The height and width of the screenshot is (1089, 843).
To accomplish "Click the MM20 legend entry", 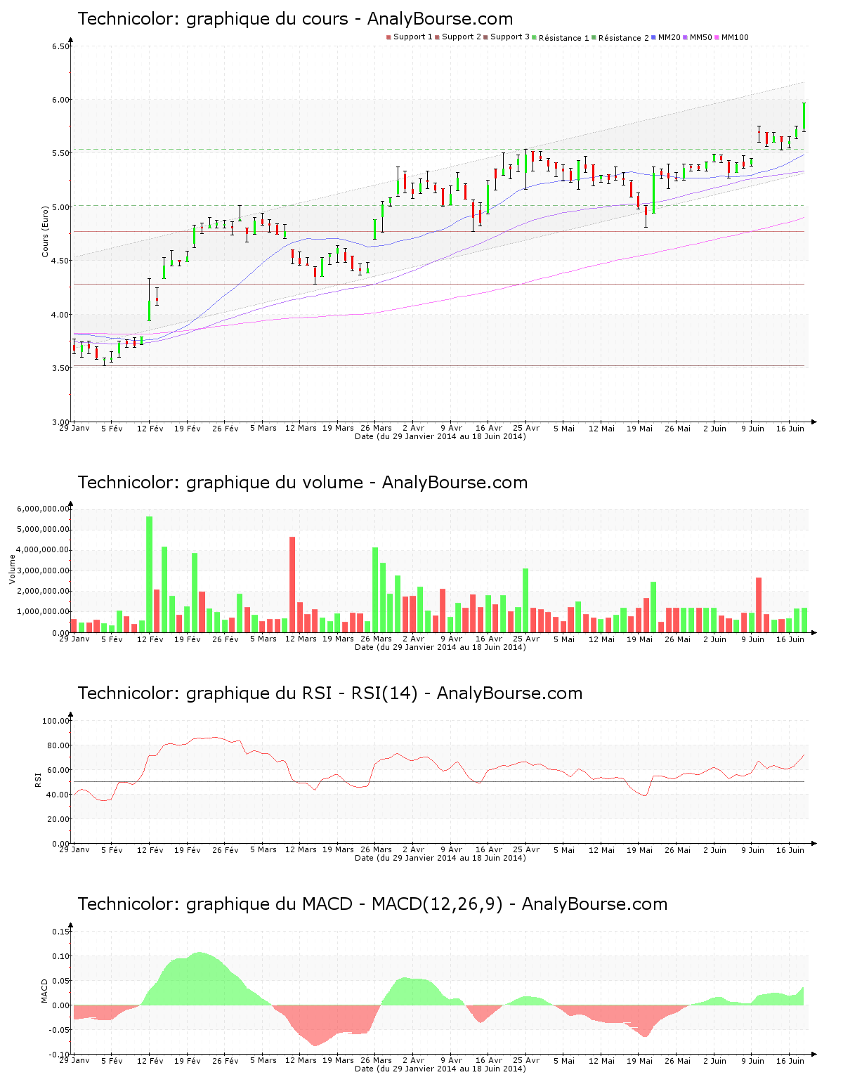I will pos(667,37).
